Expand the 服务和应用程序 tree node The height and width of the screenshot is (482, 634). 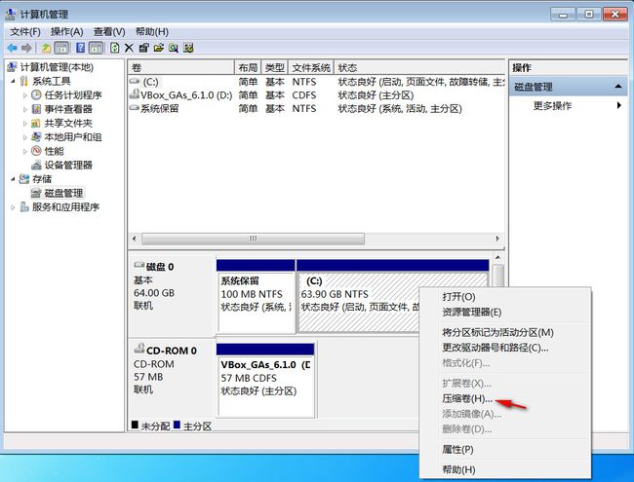(x=13, y=207)
